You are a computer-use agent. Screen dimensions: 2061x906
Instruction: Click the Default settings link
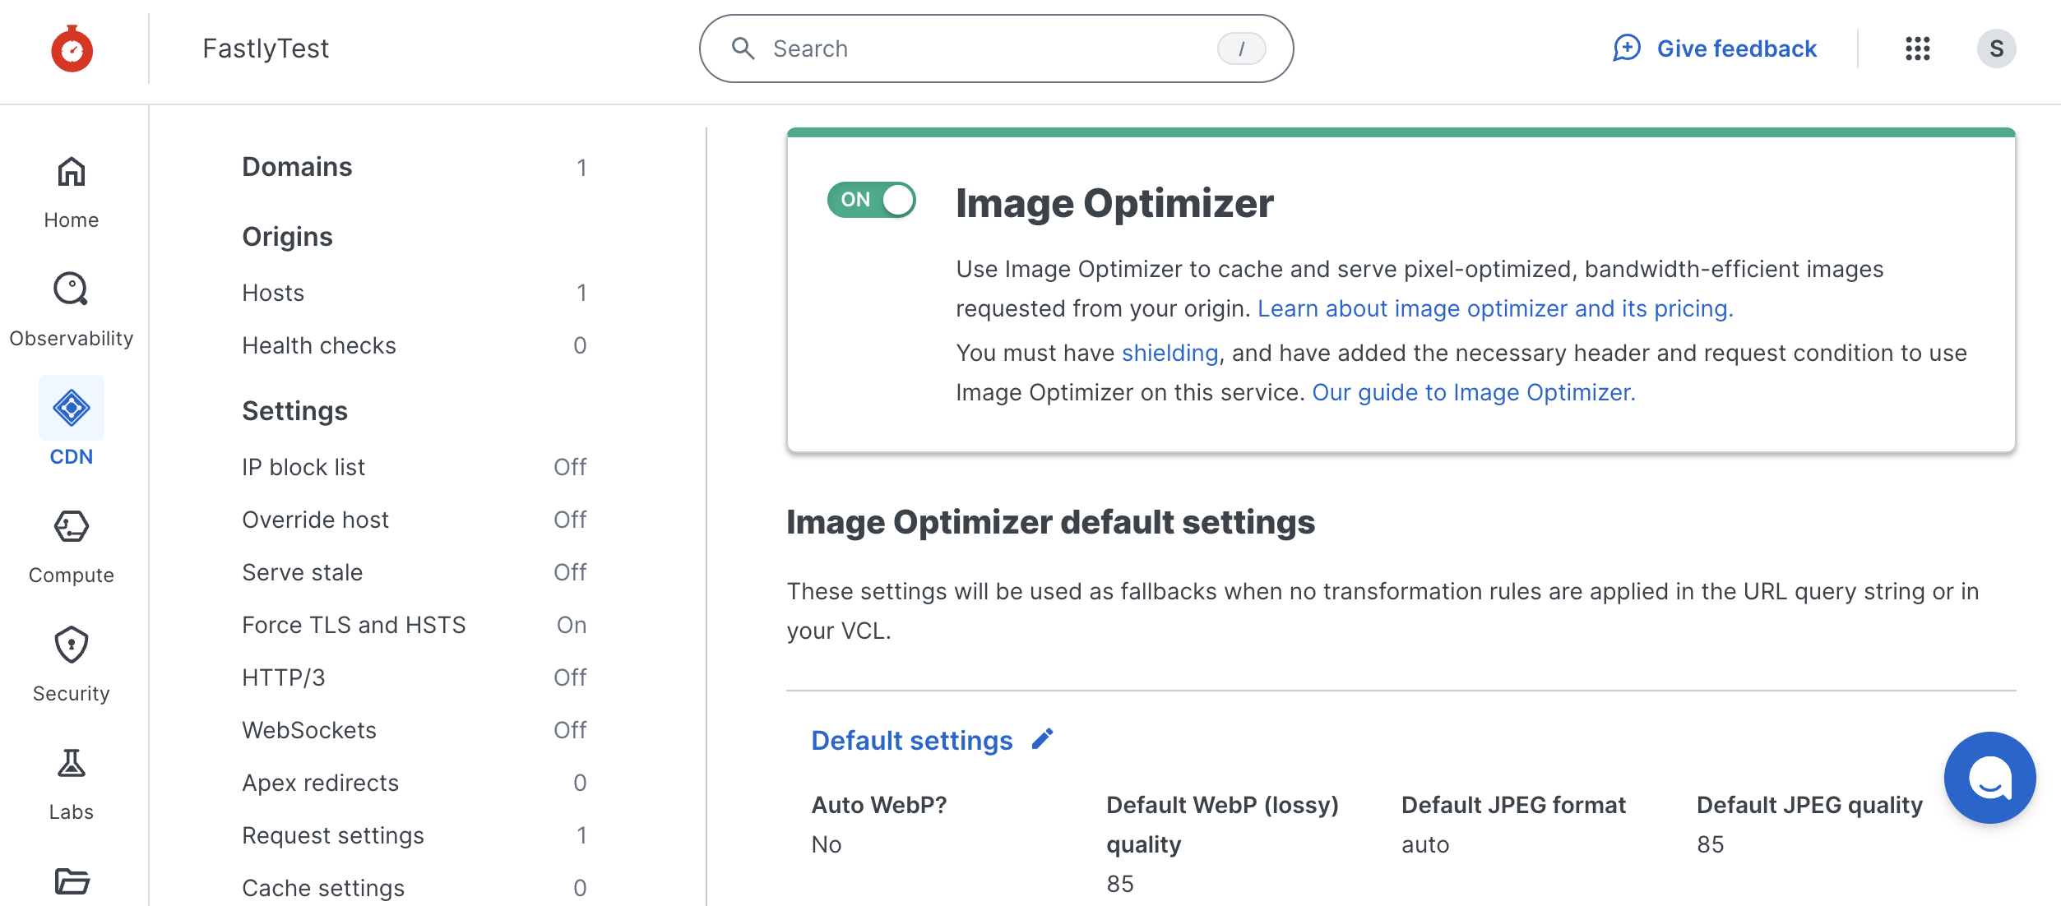[x=911, y=740]
